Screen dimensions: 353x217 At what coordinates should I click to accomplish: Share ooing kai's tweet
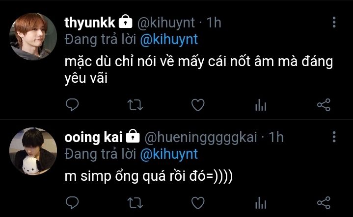click(x=324, y=202)
